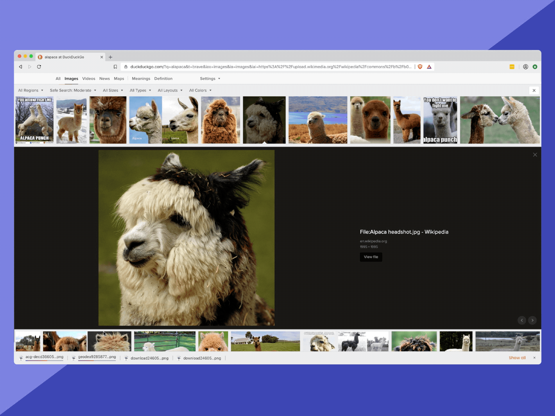Click the bookmark icon in the address bar
Screen dimensions: 555x416
click(x=116, y=67)
